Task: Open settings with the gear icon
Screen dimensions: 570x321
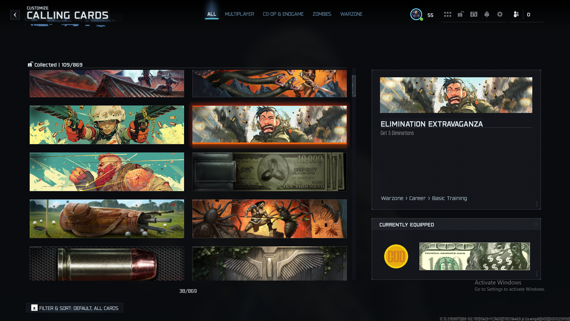Action: pos(500,14)
